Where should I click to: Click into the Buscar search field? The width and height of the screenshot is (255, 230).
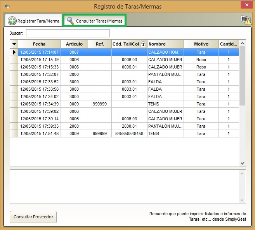(68, 33)
